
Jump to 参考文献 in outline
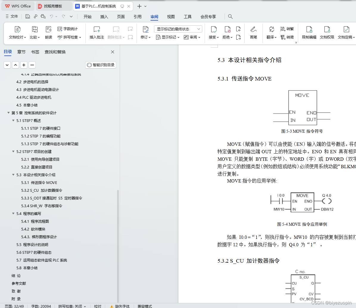pyautogui.click(x=19, y=283)
